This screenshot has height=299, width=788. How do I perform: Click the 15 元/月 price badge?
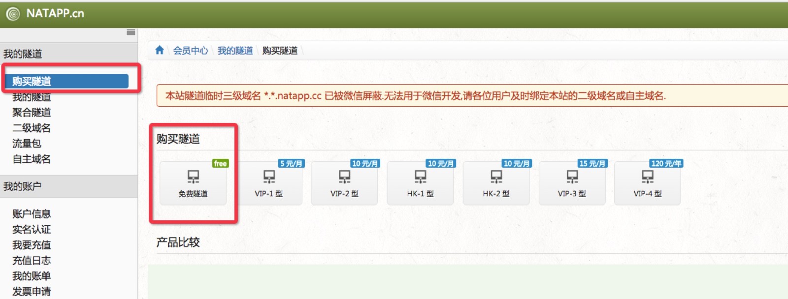(x=592, y=163)
